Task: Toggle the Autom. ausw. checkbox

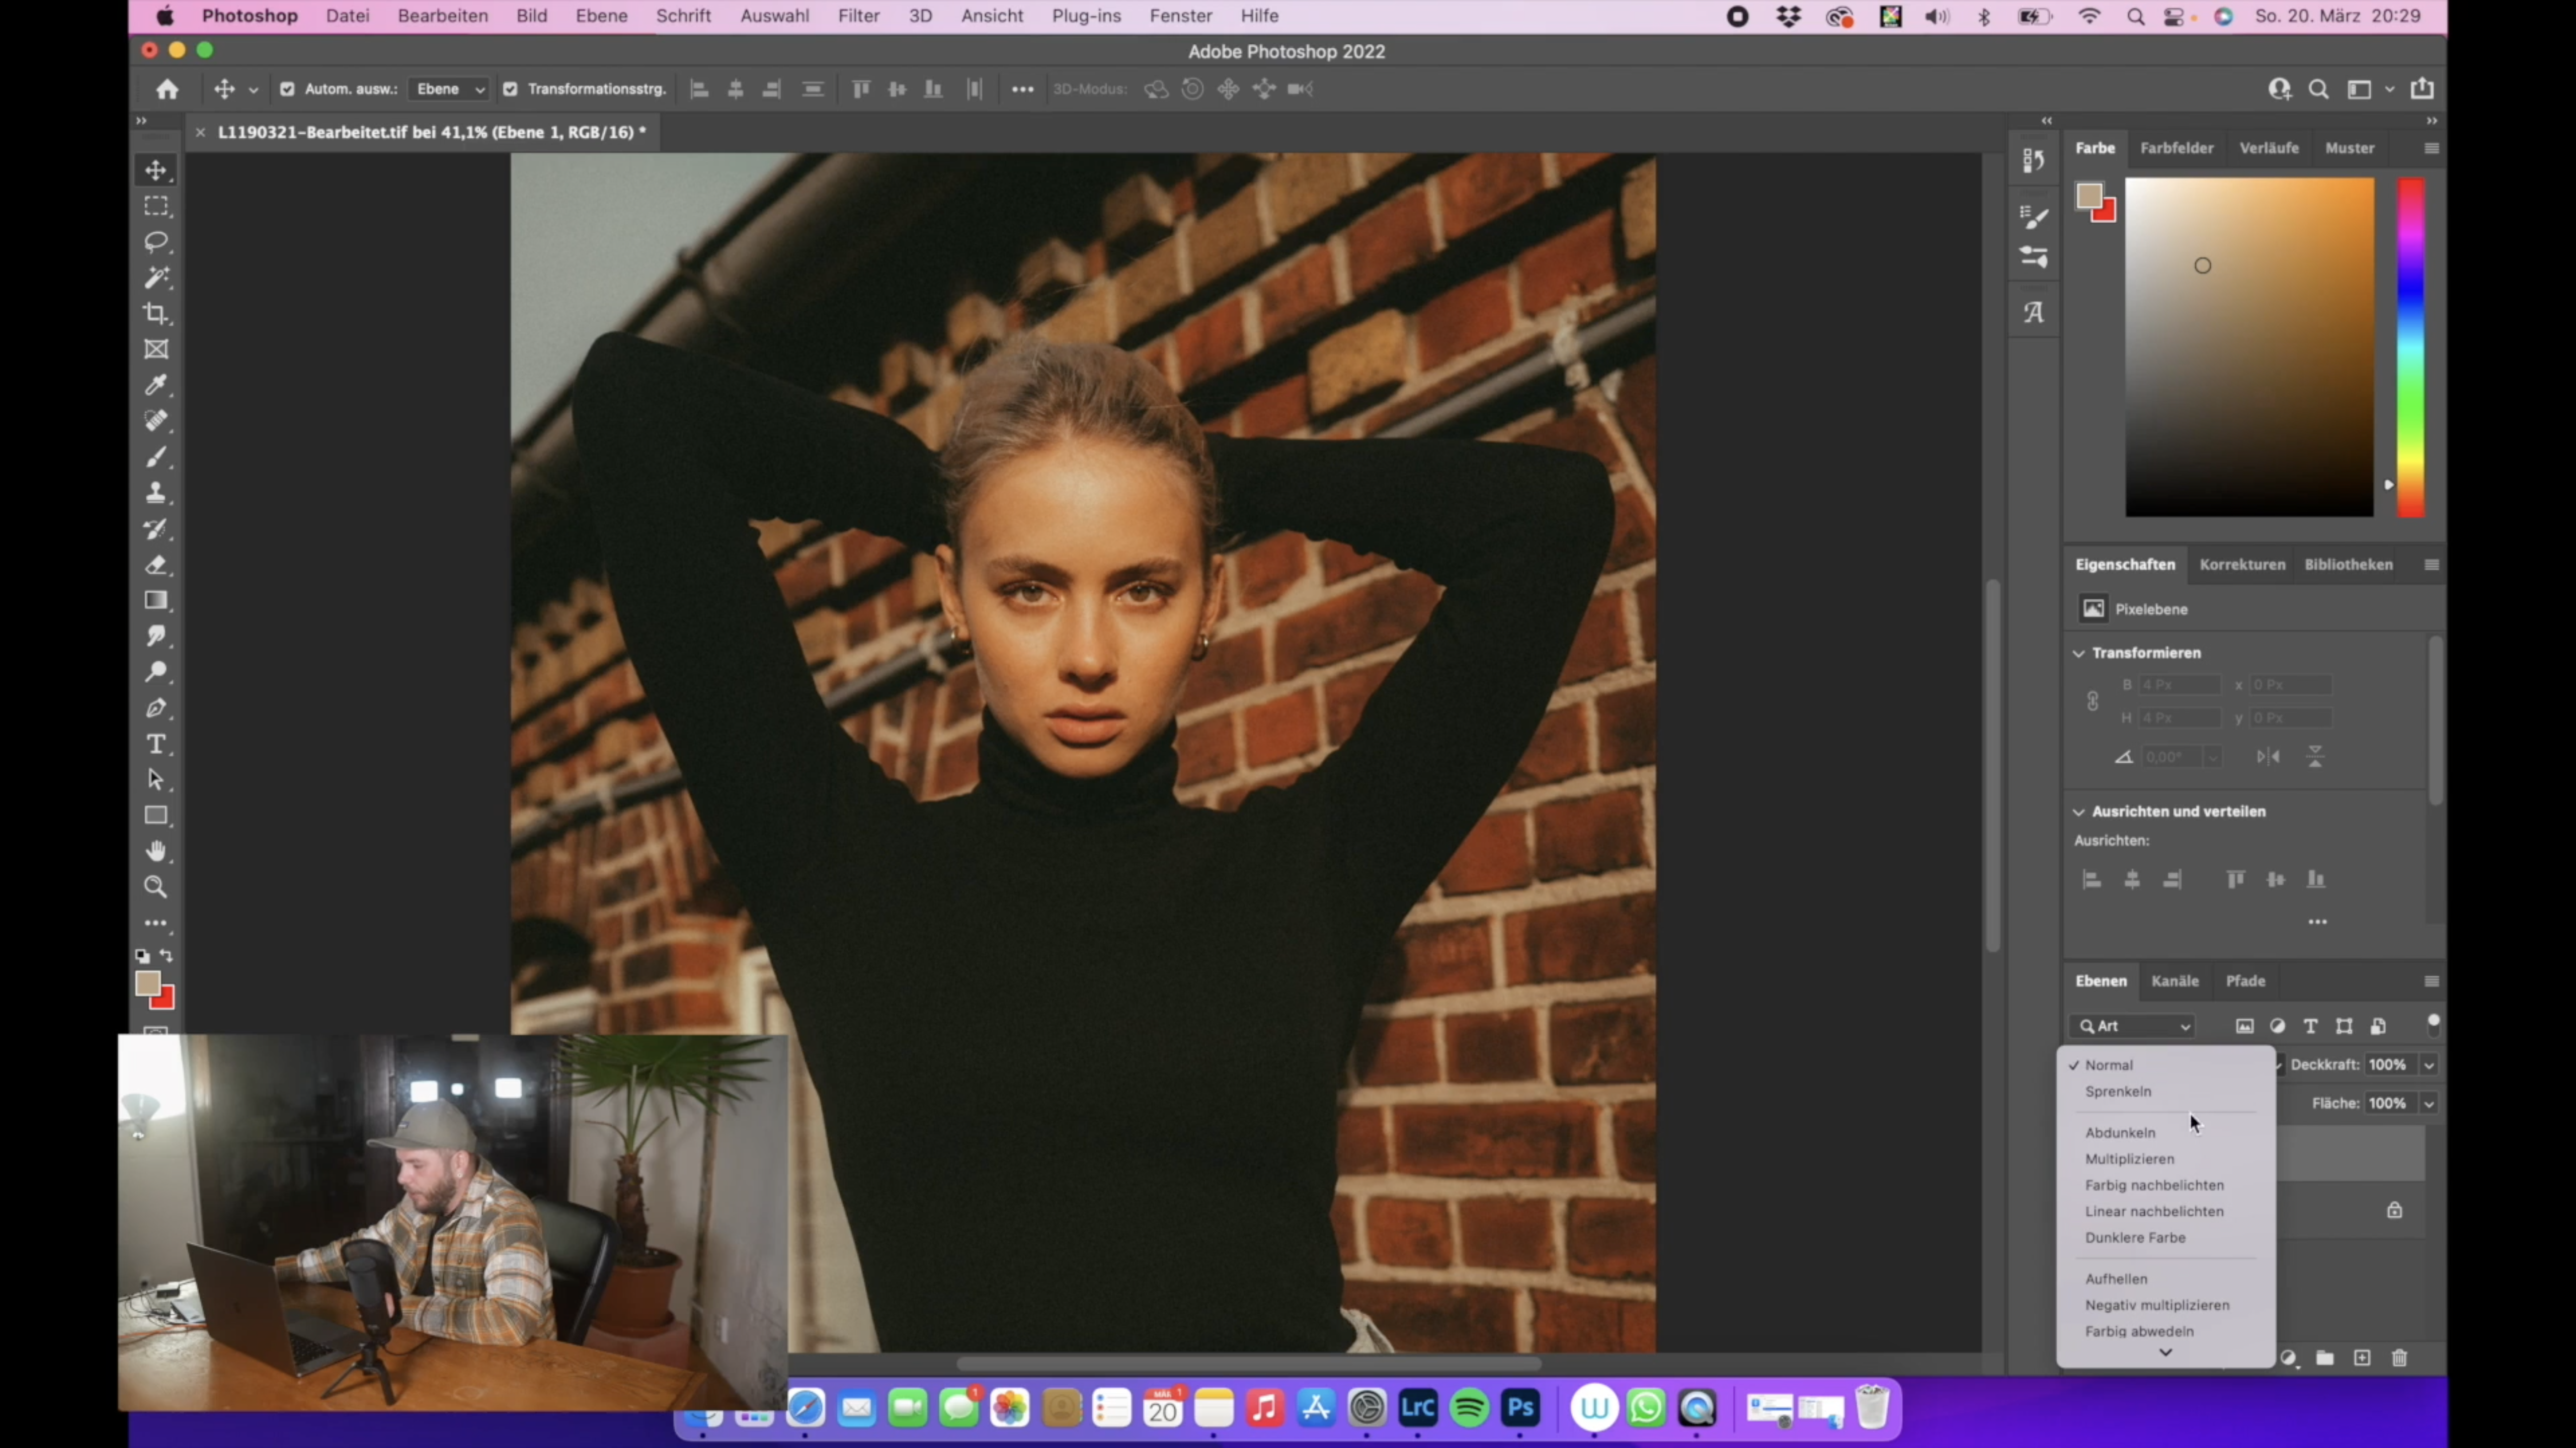Action: click(x=288, y=89)
